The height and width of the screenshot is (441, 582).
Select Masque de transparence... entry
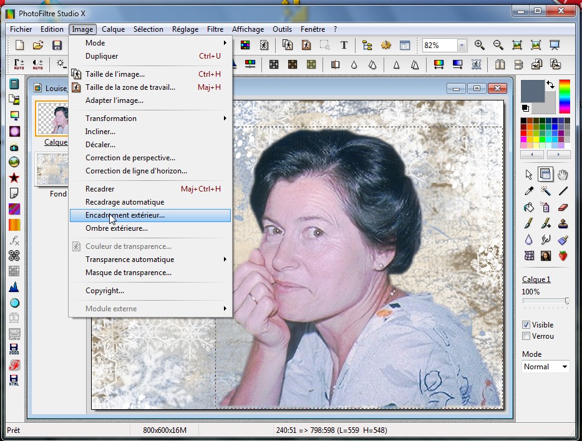tap(150, 273)
